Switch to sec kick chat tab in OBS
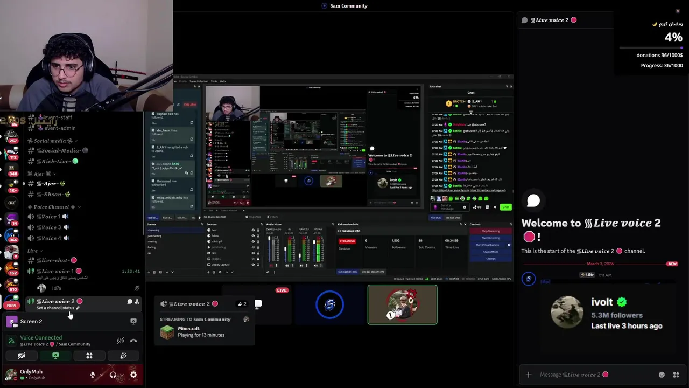 453,218
